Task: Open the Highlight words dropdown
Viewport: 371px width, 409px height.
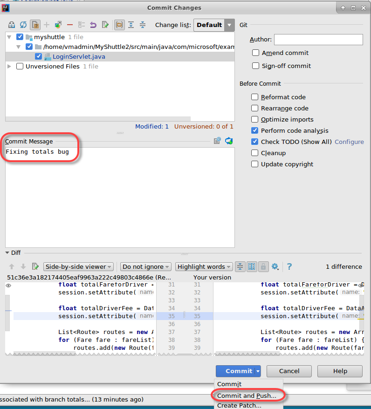Action: 204,266
